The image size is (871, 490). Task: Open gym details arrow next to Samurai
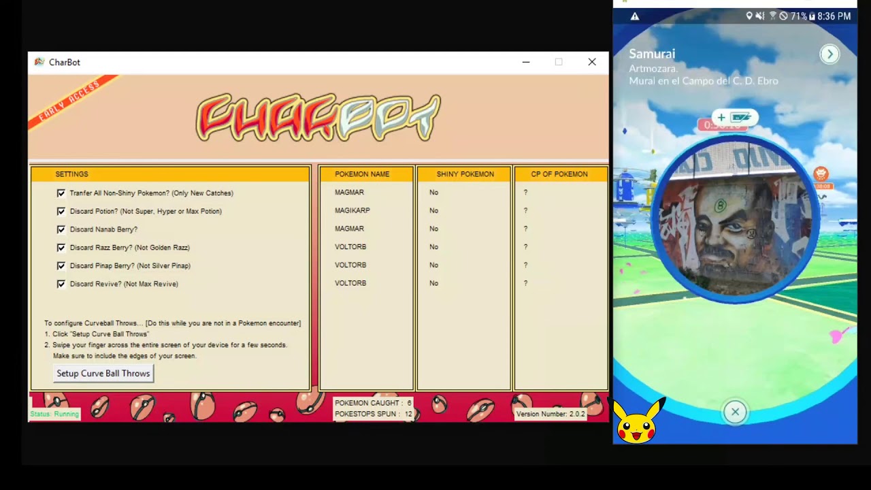coord(829,54)
